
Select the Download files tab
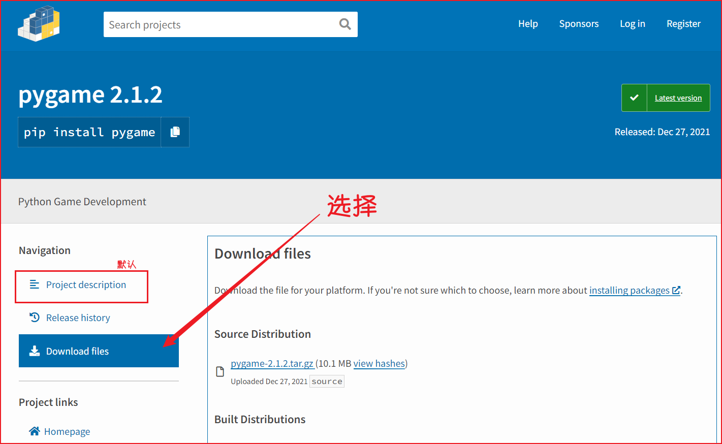[x=99, y=351]
